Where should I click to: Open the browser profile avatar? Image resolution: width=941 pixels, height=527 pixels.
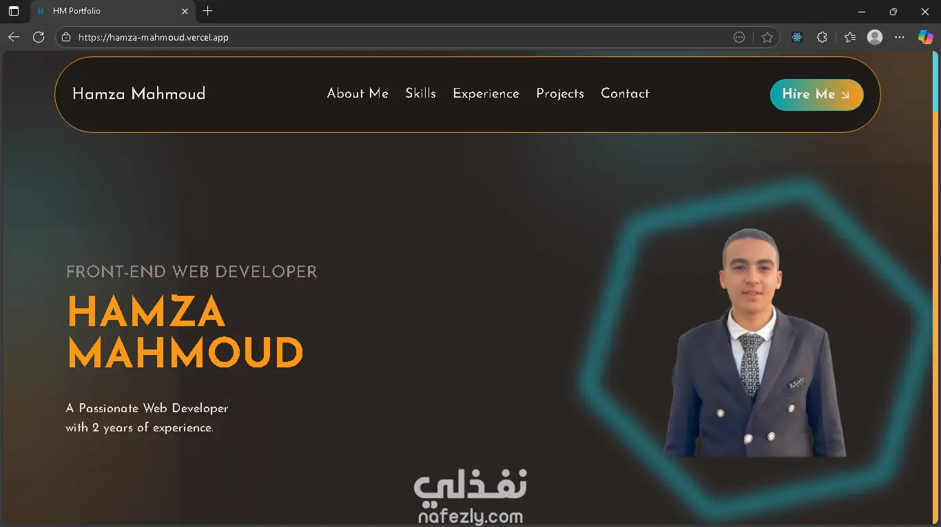(875, 37)
